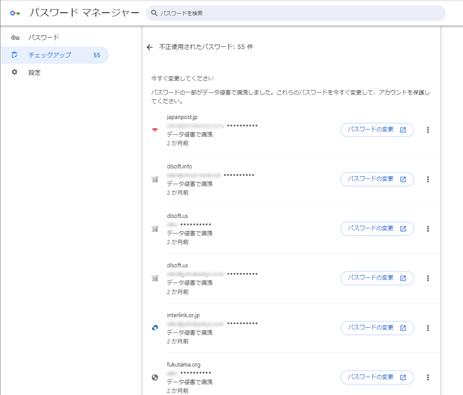Open more options menu for japanpost.jp
This screenshot has width=463, height=395.
[x=428, y=130]
